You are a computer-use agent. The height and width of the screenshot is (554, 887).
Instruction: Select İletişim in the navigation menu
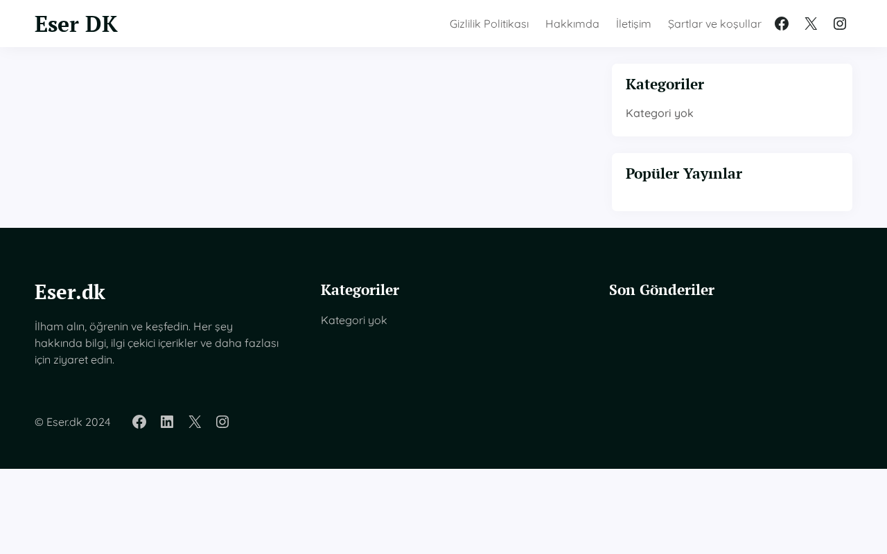click(x=633, y=24)
